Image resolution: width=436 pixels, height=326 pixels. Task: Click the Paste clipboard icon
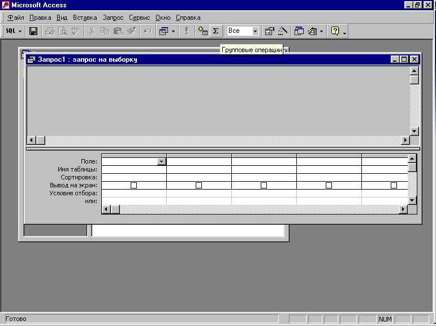coord(118,31)
